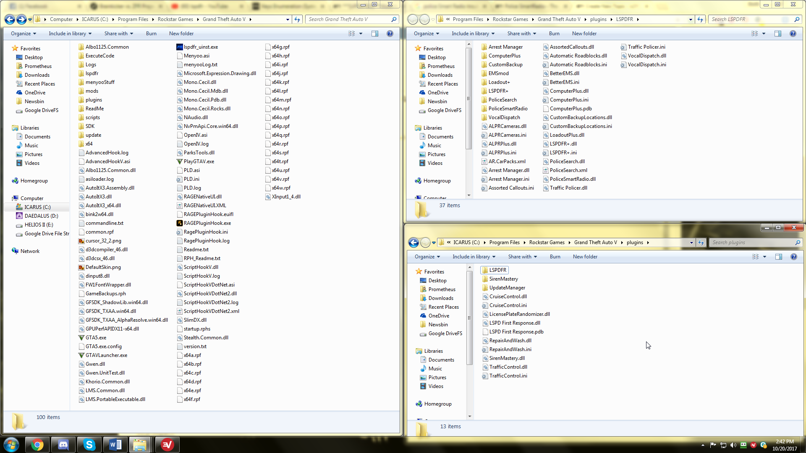The image size is (806, 453).
Task: Toggle preview pane in plugins window
Action: (779, 257)
